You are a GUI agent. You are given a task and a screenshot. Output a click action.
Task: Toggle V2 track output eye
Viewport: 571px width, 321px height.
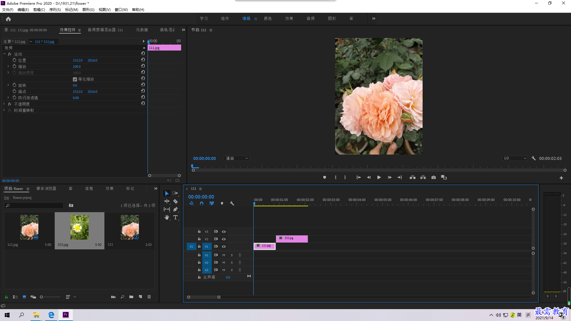coord(224,239)
